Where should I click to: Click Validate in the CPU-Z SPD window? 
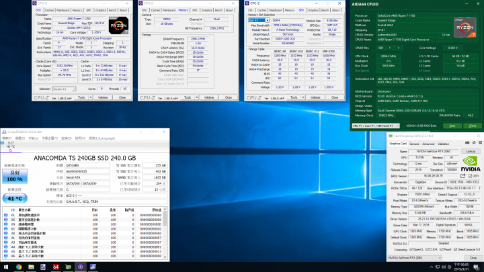[315, 97]
